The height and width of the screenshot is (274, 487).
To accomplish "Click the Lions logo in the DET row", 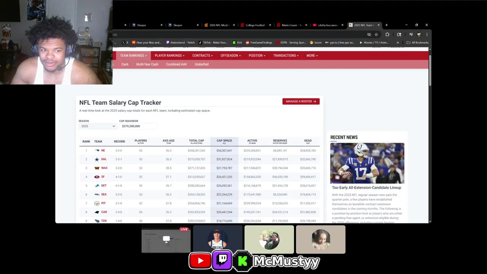I will coord(97,186).
